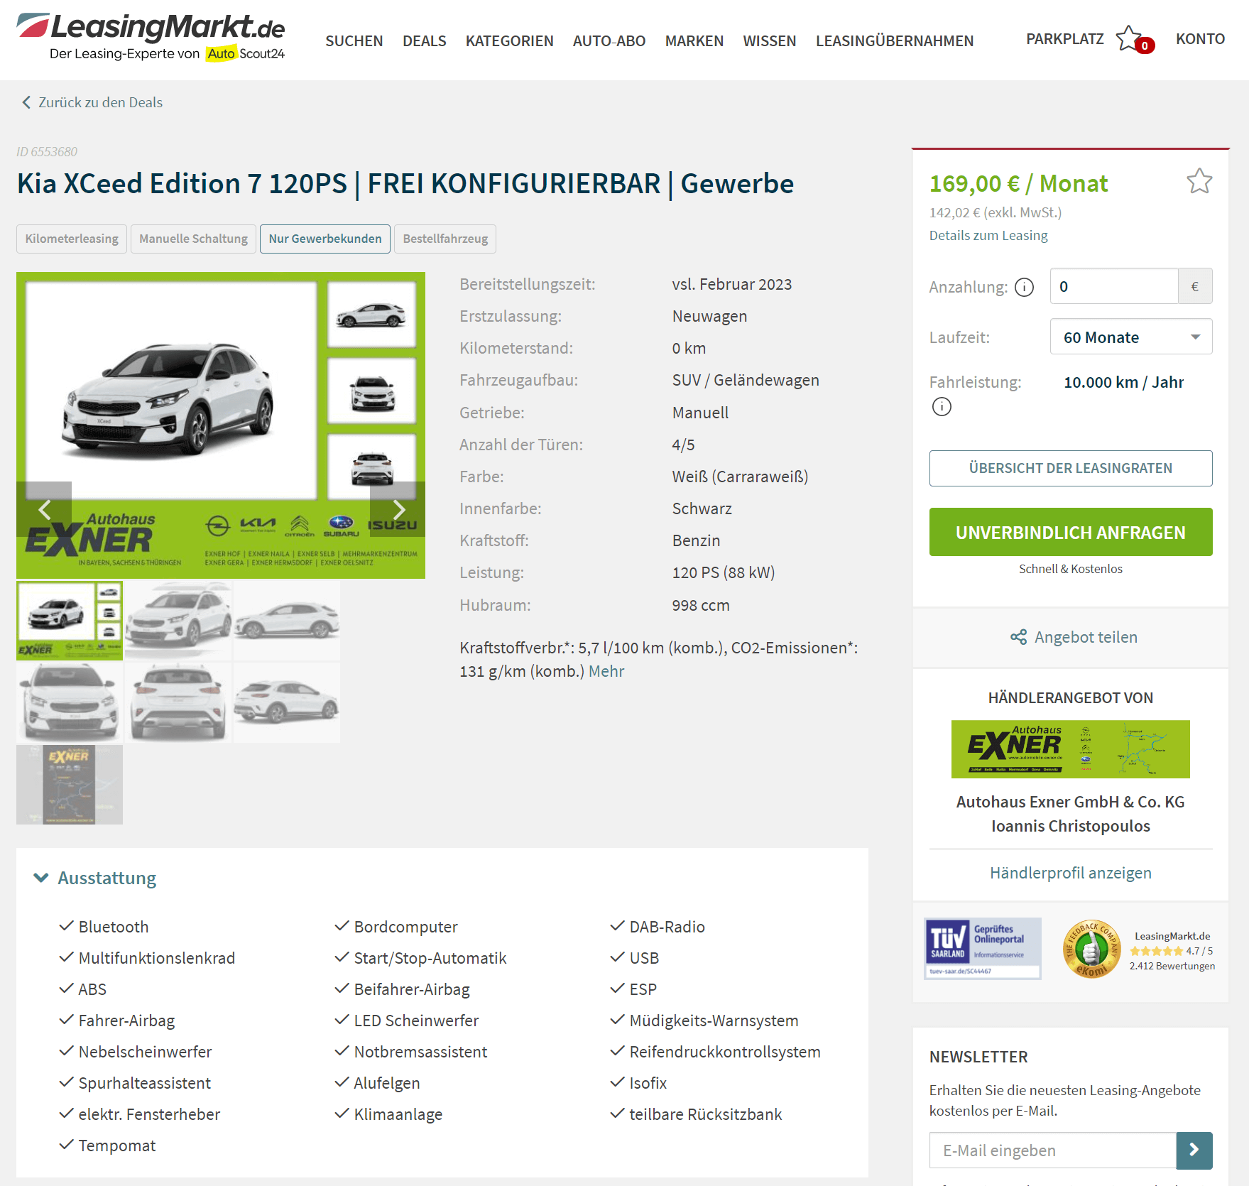Select the Exner map thumbnail
This screenshot has width=1249, height=1186.
pyautogui.click(x=70, y=785)
